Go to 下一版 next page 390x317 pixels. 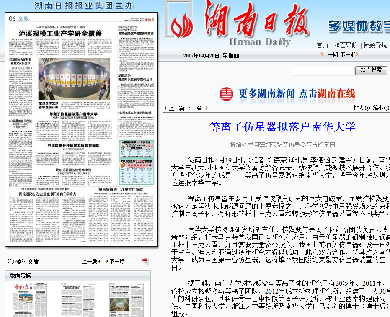[x=117, y=261]
